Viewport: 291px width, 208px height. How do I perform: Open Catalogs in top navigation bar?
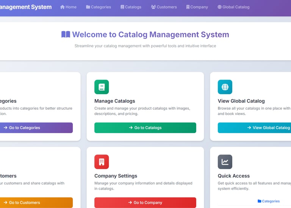pos(131,7)
